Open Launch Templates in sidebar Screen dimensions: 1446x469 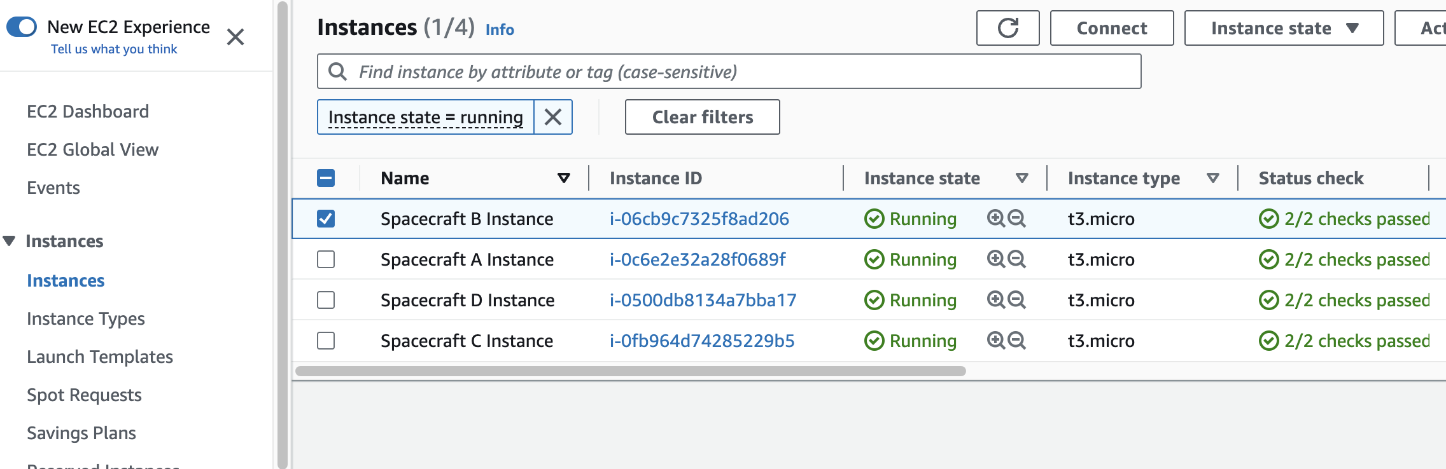tap(100, 357)
